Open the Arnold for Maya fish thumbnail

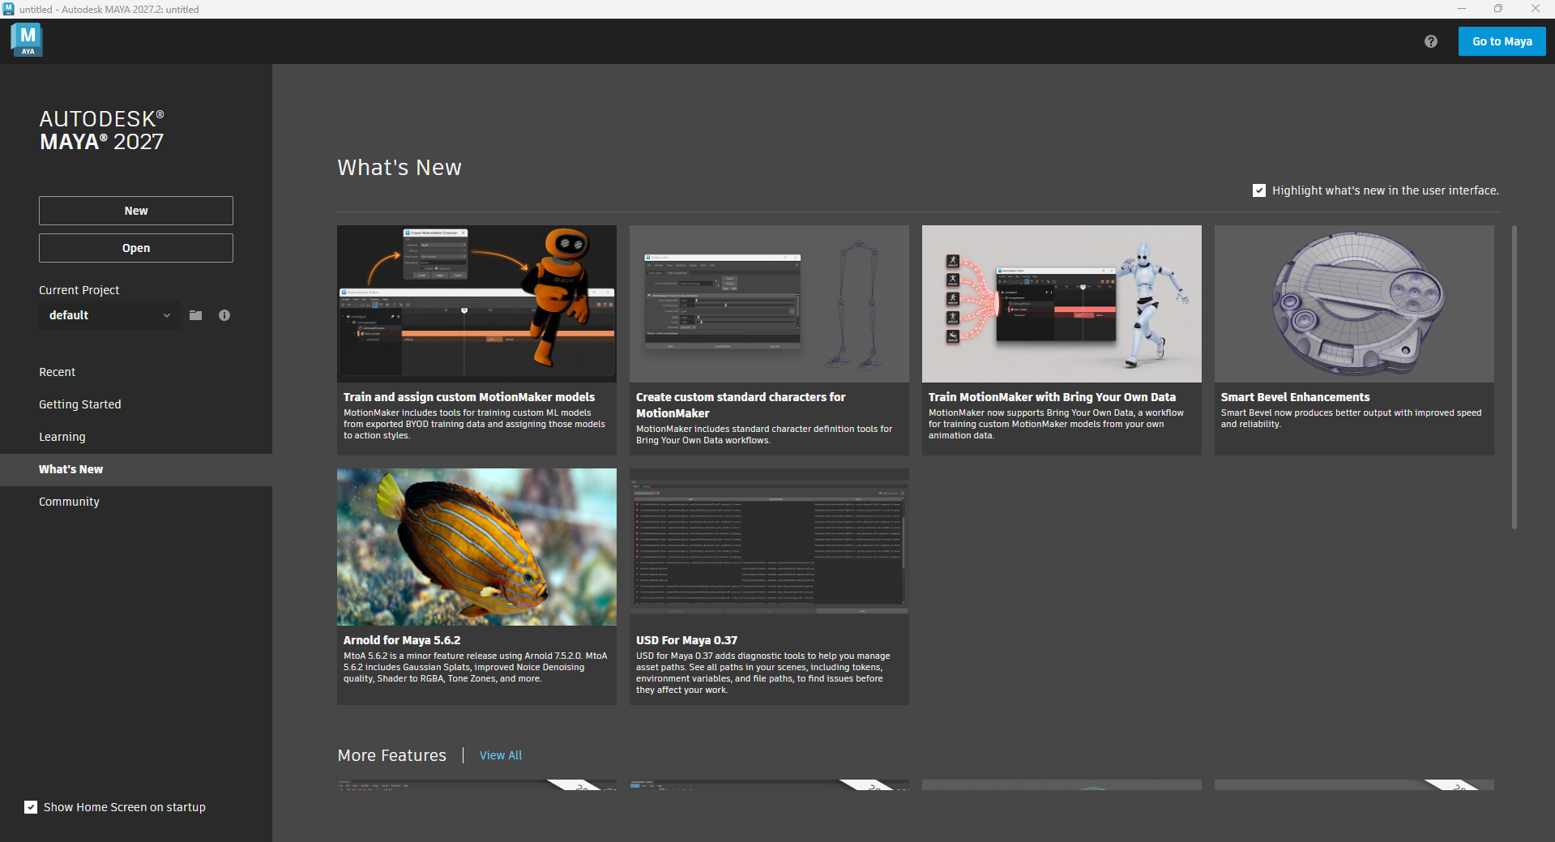pyautogui.click(x=476, y=547)
